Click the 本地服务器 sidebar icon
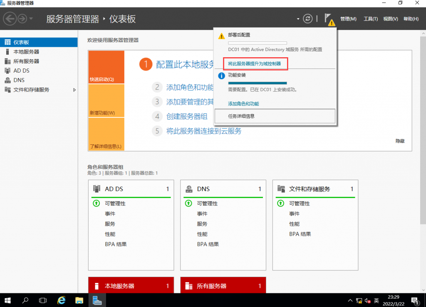Screen dimensions: 426x307 coord(7,52)
